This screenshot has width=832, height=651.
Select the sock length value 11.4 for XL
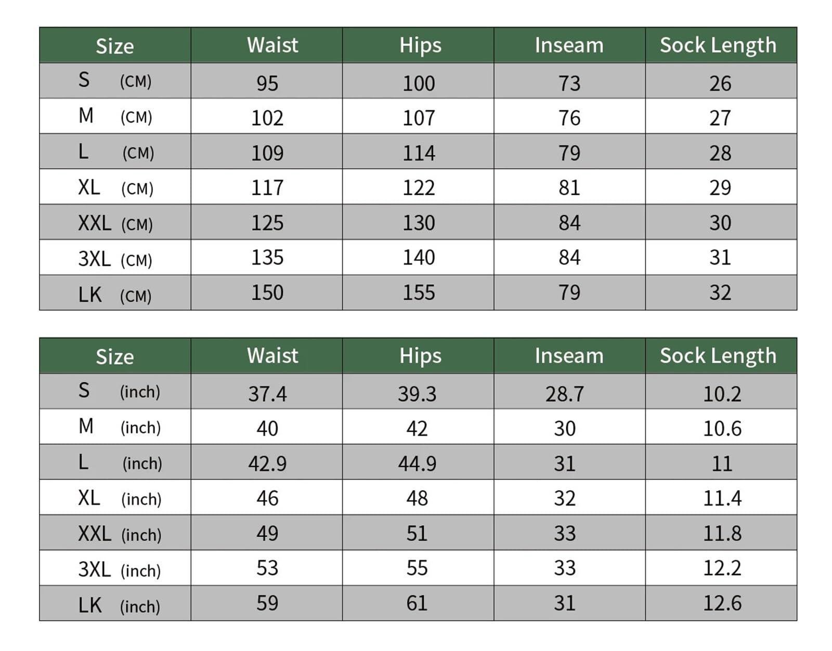click(x=722, y=498)
